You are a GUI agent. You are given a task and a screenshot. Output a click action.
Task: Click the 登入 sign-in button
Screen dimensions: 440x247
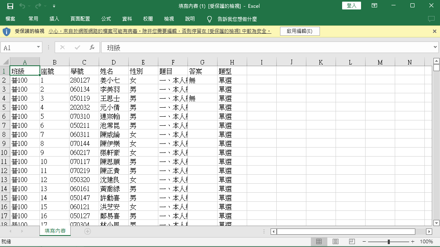pyautogui.click(x=351, y=6)
